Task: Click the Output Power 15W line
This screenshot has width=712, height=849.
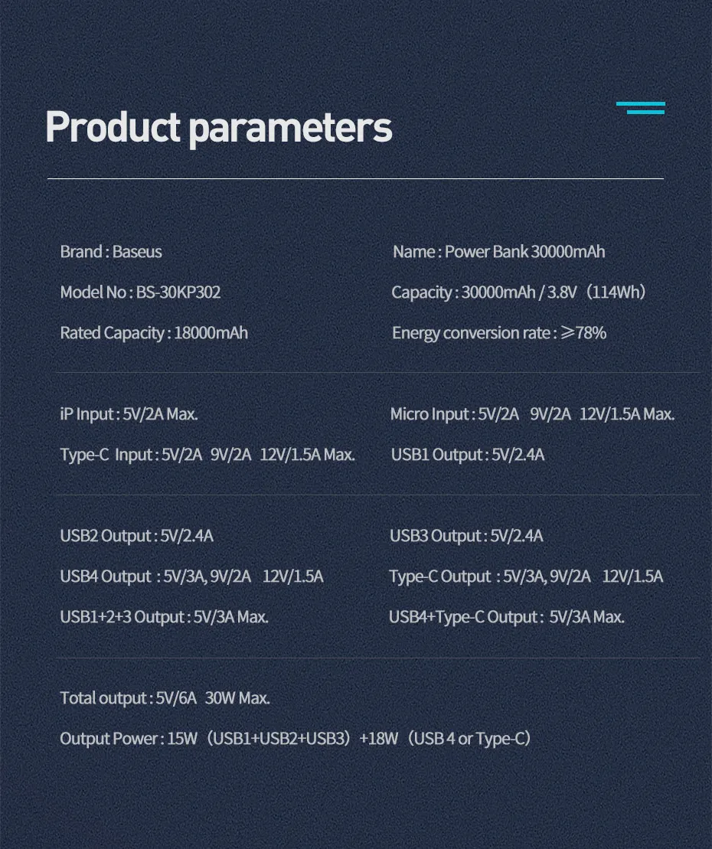Action: pos(295,739)
